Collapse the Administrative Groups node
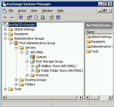This screenshot has width=114, height=107. pos(5,38)
